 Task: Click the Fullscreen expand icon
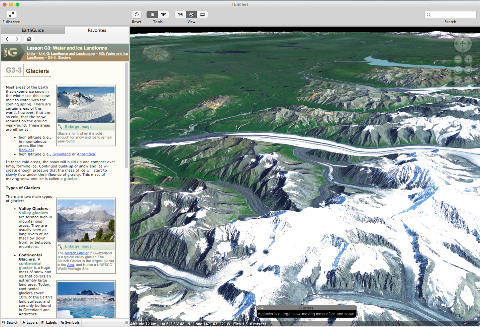[x=11, y=15]
